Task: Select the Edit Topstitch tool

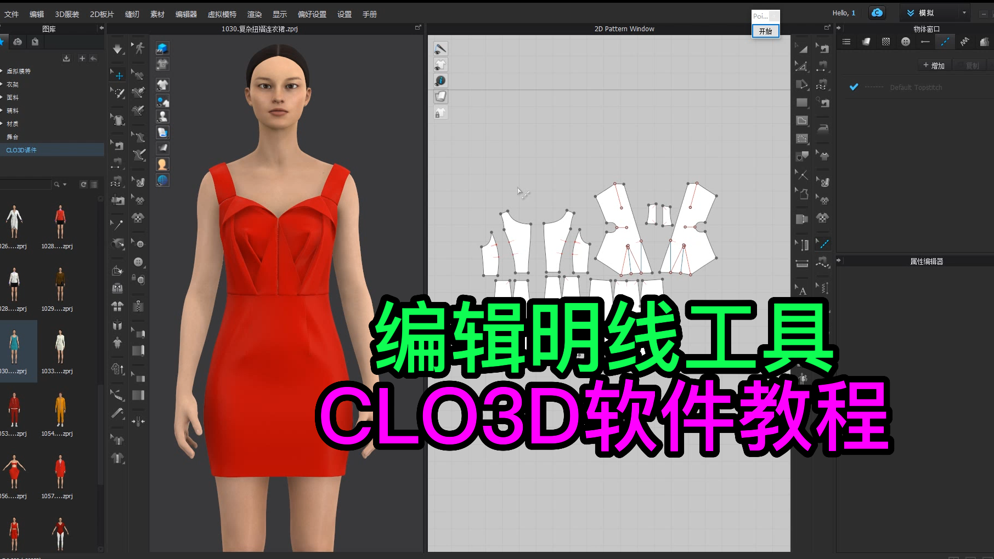Action: pyautogui.click(x=823, y=244)
